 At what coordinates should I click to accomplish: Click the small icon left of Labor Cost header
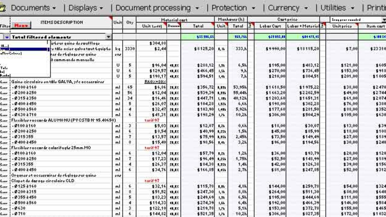click(250, 26)
